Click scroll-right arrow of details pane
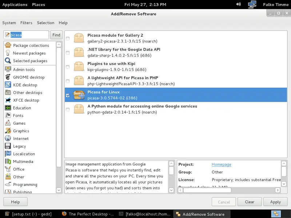 (x=278, y=190)
